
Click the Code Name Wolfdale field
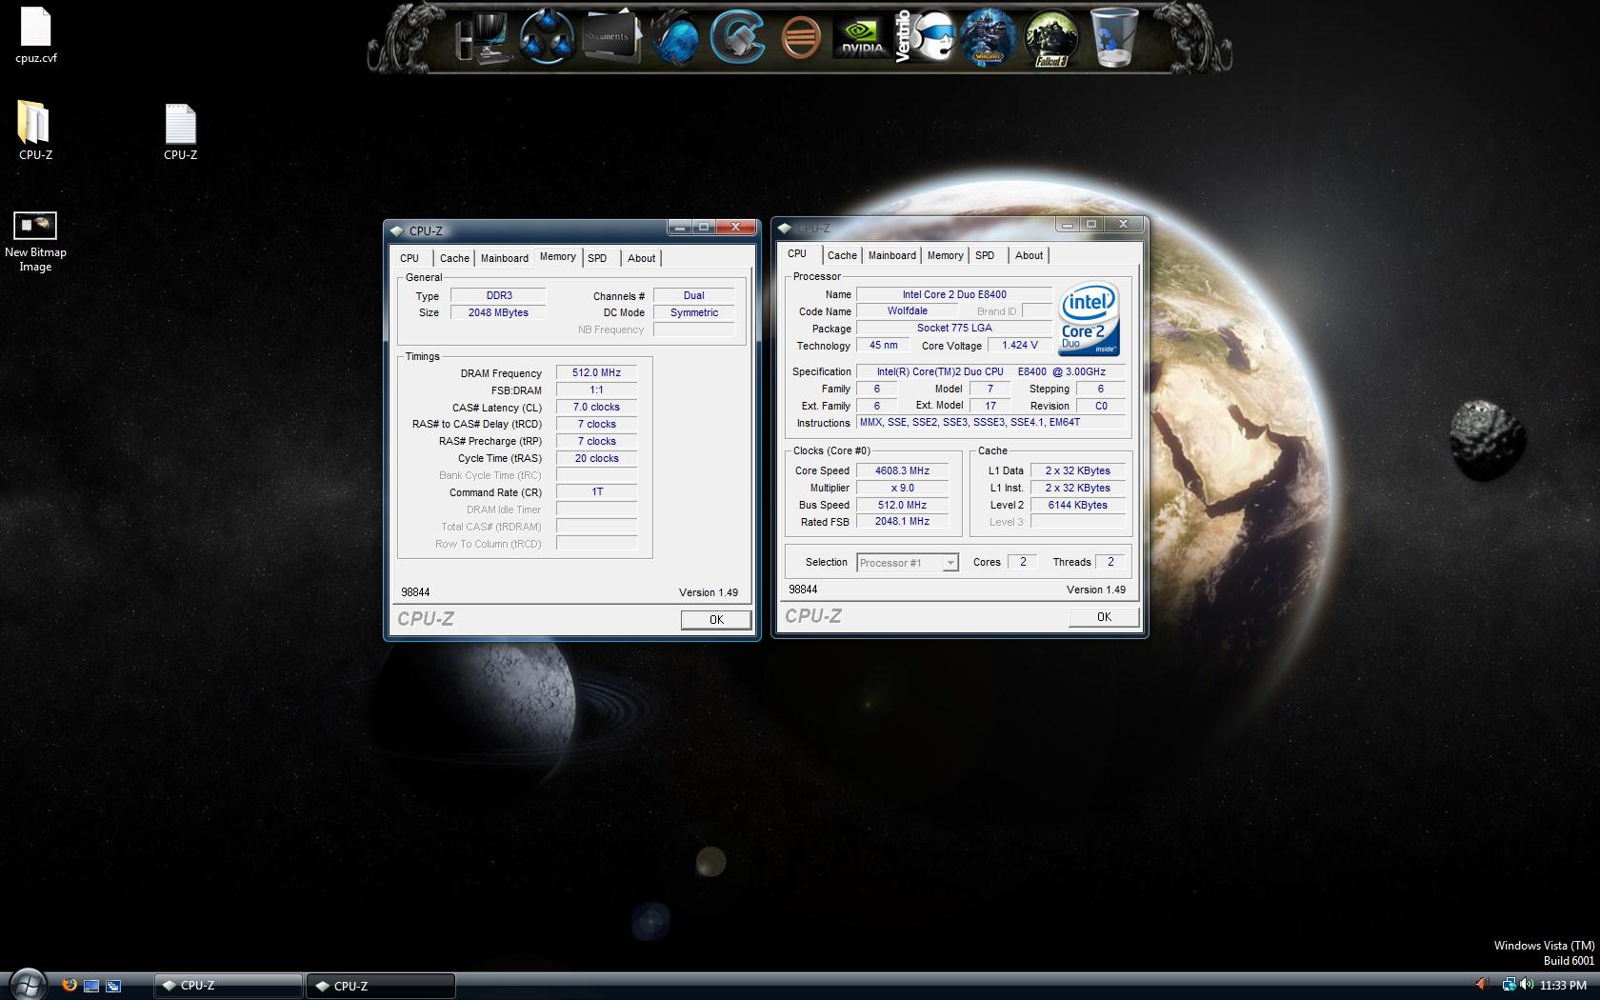907,311
